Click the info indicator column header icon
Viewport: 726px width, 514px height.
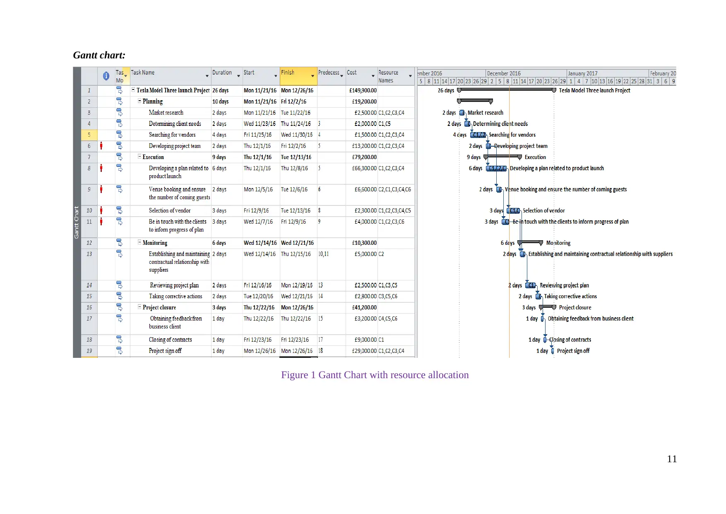click(106, 76)
